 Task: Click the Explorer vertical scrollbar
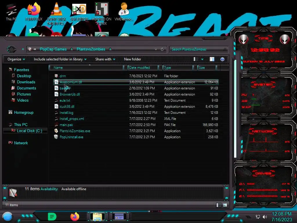click(235, 109)
